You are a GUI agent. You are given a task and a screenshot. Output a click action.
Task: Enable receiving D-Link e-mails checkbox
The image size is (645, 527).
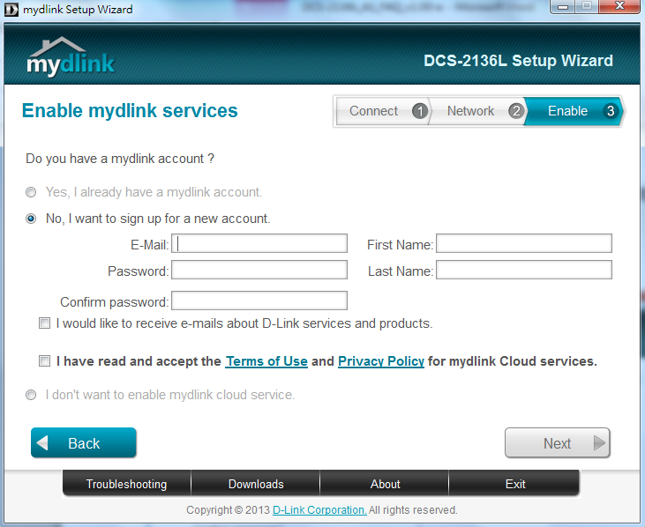45,323
